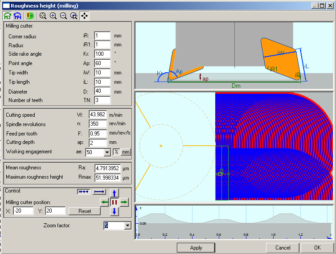Move cutter left with green arrow

pyautogui.click(x=105, y=202)
